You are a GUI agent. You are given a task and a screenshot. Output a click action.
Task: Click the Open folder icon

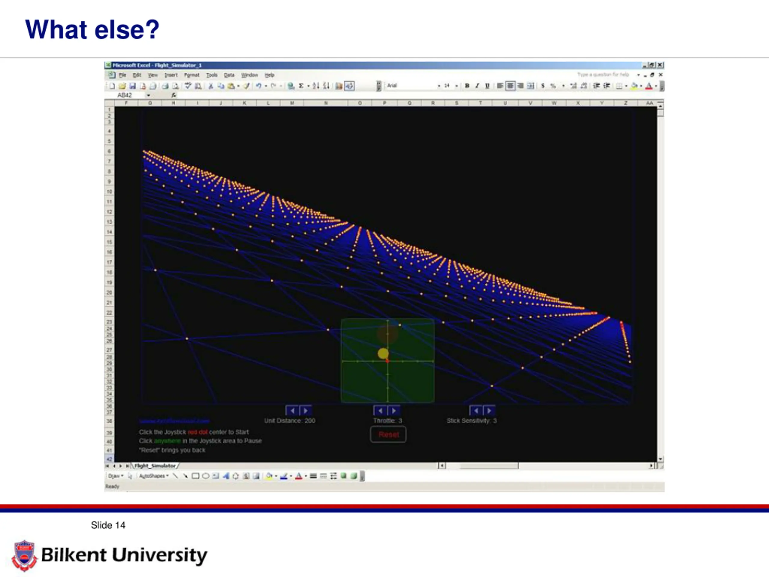click(122, 86)
